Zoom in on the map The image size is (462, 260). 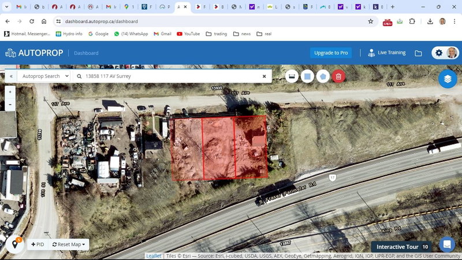point(10,92)
